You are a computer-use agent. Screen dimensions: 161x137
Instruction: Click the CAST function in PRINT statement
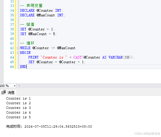coord(77,57)
